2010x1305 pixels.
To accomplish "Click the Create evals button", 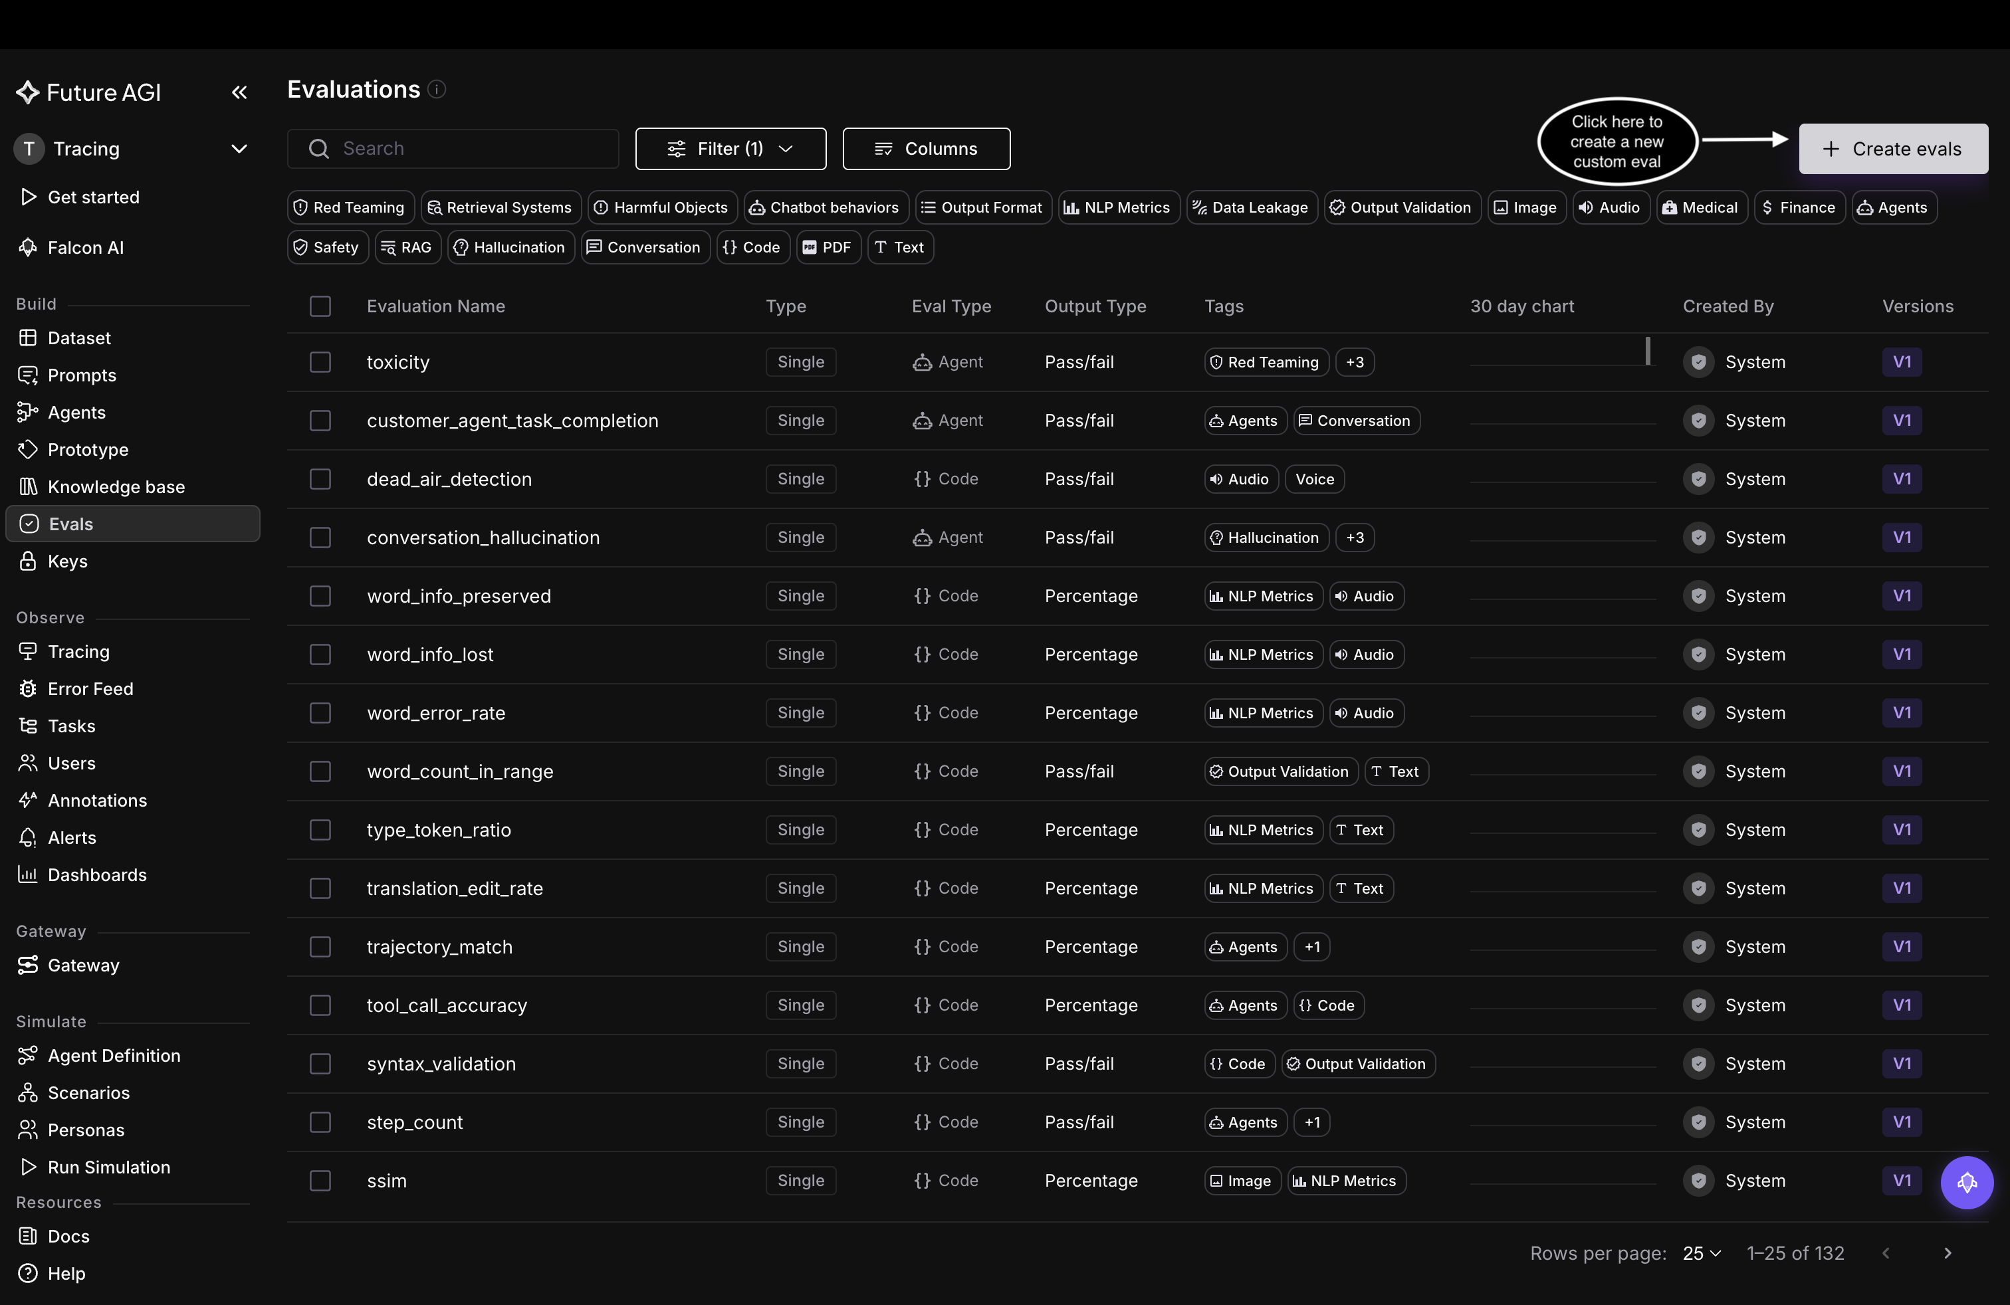I will [x=1894, y=149].
